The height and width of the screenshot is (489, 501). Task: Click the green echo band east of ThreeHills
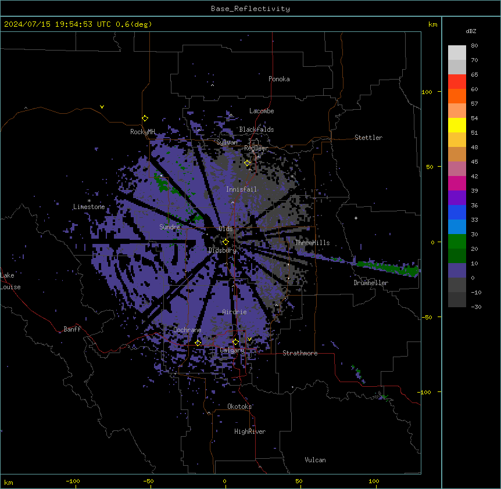tap(388, 268)
